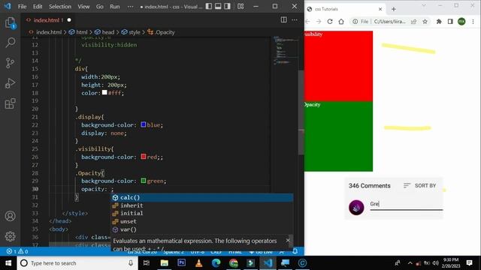Open the Explorer view in the activity bar
Viewport: 481px width, 270px height.
10,22
